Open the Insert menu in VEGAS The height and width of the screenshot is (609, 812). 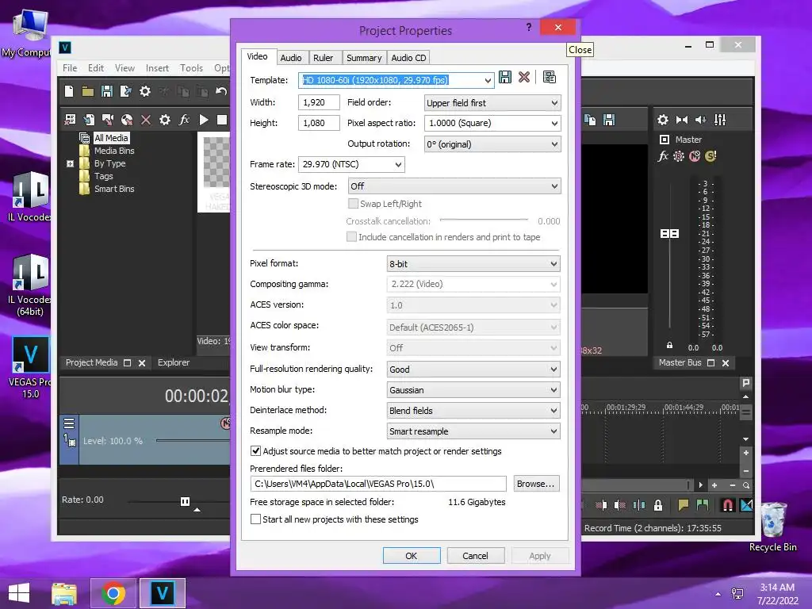[x=157, y=68]
